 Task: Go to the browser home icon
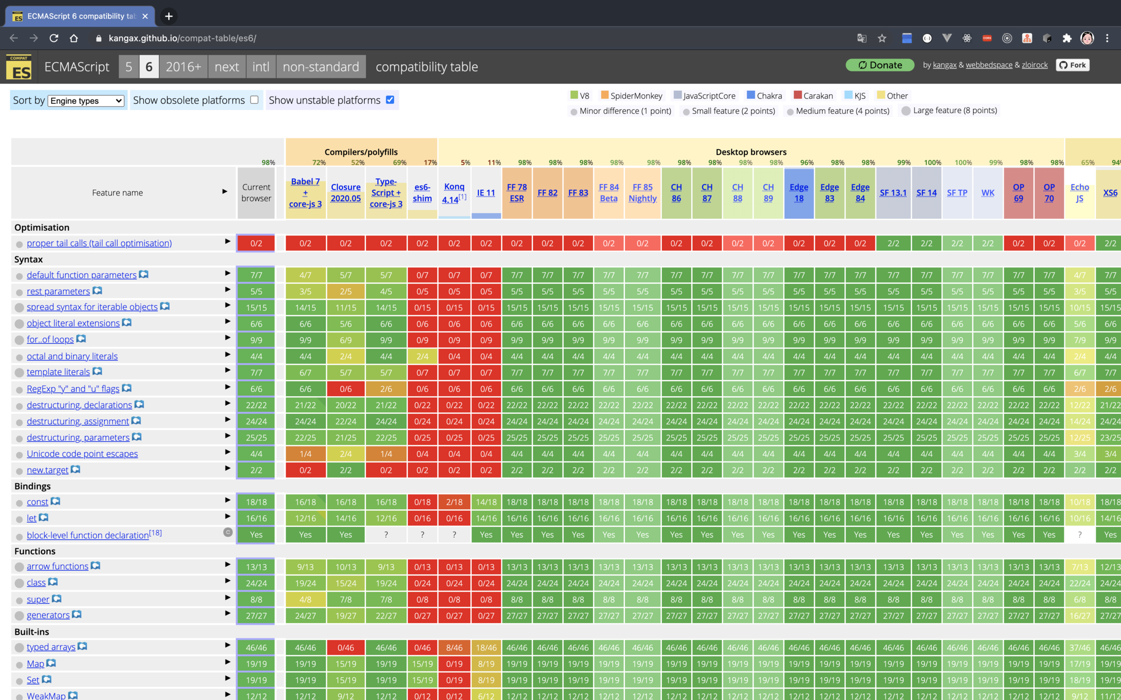[74, 38]
